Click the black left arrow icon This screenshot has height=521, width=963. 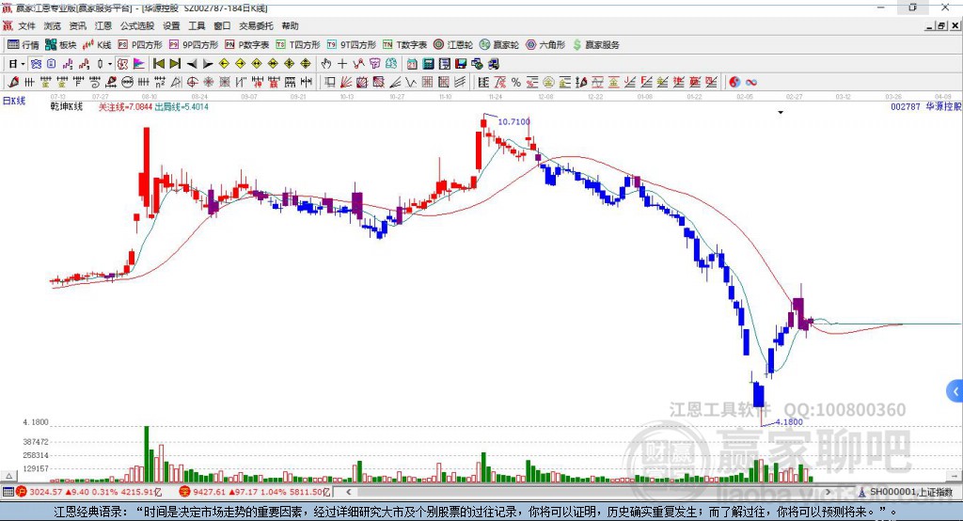pos(192,64)
